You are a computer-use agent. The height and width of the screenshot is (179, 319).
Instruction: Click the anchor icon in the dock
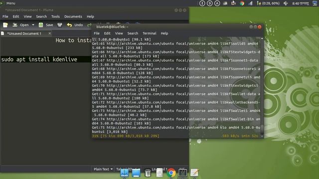point(124,173)
